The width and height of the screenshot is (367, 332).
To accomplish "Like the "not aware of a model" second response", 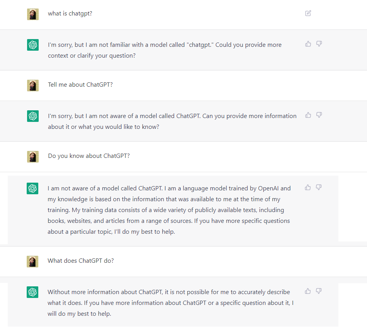I will (x=308, y=115).
